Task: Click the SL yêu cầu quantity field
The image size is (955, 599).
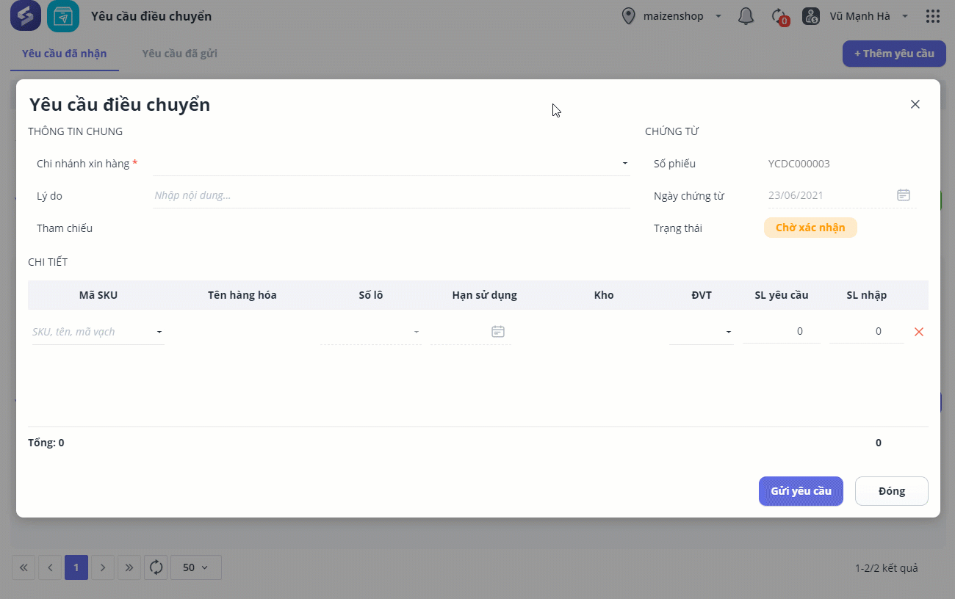Action: point(782,332)
